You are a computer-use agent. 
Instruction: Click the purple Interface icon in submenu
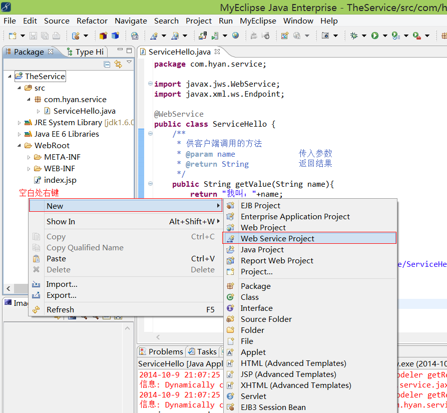(230, 308)
